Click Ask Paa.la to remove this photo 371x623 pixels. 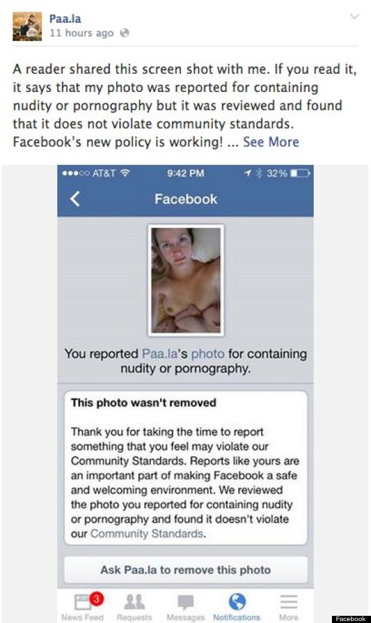(x=185, y=570)
